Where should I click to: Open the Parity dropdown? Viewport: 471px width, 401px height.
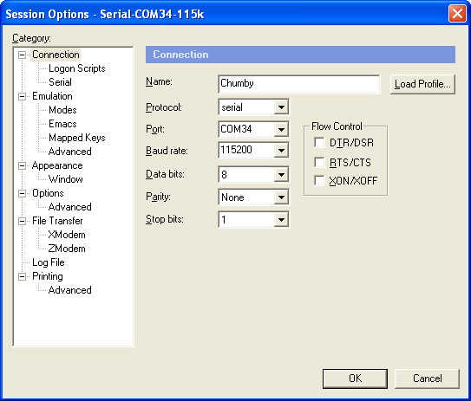(281, 197)
